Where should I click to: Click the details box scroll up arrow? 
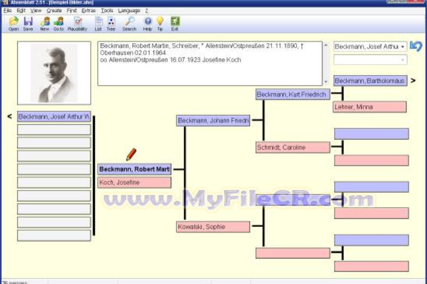pos(326,45)
